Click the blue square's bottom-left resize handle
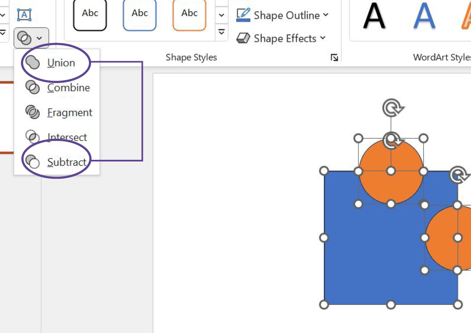 click(324, 305)
